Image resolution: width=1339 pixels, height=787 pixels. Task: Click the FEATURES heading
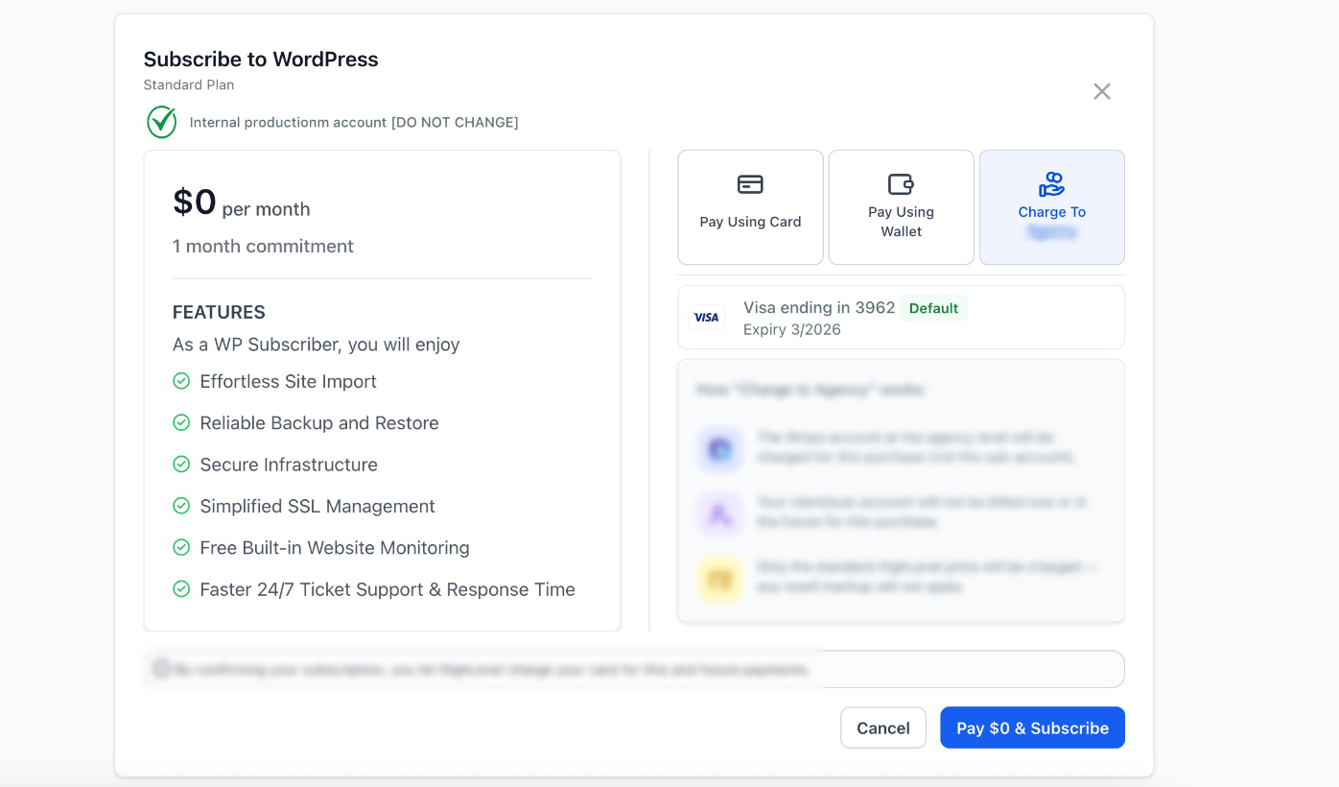(219, 312)
